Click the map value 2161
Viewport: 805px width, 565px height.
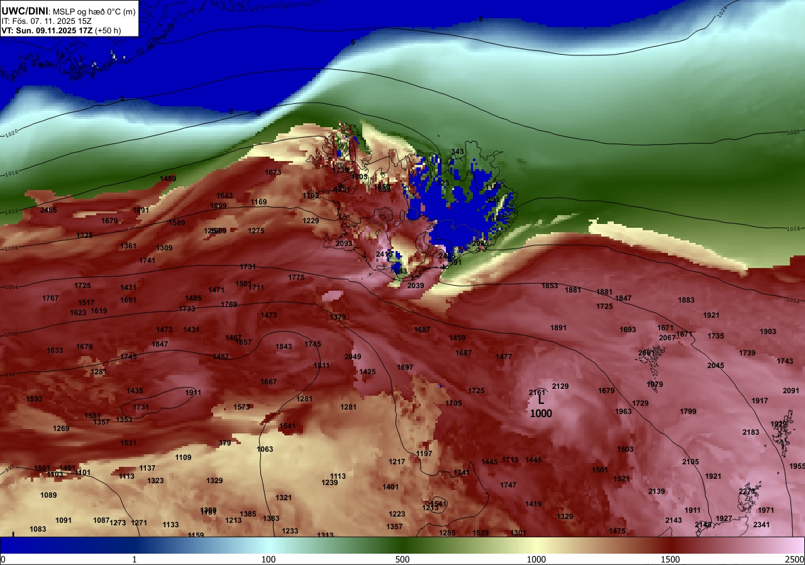(x=537, y=393)
